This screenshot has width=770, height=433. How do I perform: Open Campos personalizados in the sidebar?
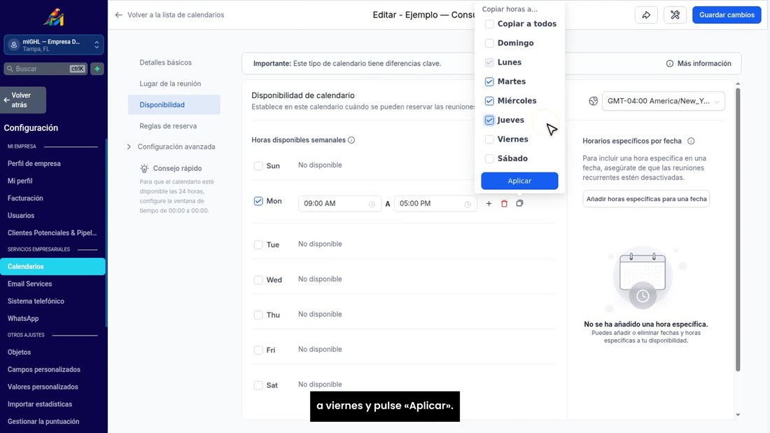[43, 370]
